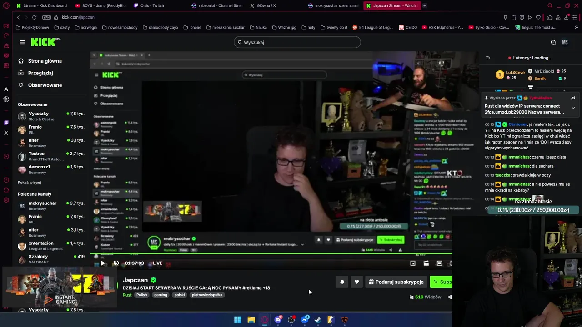Image resolution: width=582 pixels, height=327 pixels.
Task: Click username Carrioner in chat
Action: pos(517,124)
